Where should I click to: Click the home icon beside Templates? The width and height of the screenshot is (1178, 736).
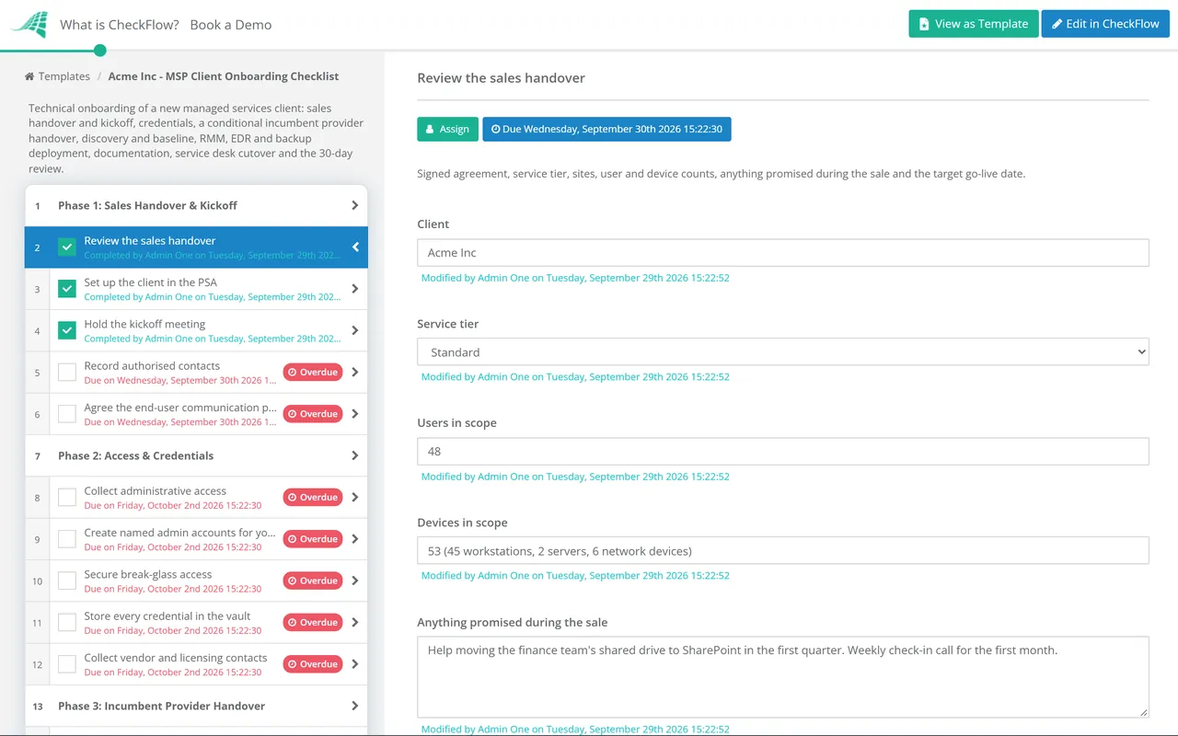tap(29, 76)
